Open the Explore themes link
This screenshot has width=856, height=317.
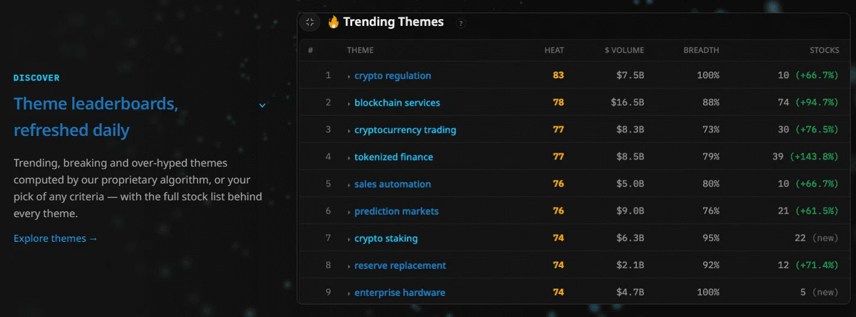point(55,239)
